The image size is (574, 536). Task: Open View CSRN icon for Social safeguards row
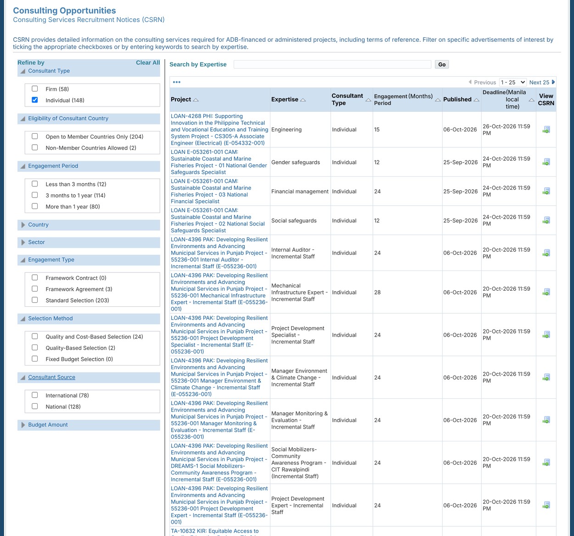pos(546,221)
